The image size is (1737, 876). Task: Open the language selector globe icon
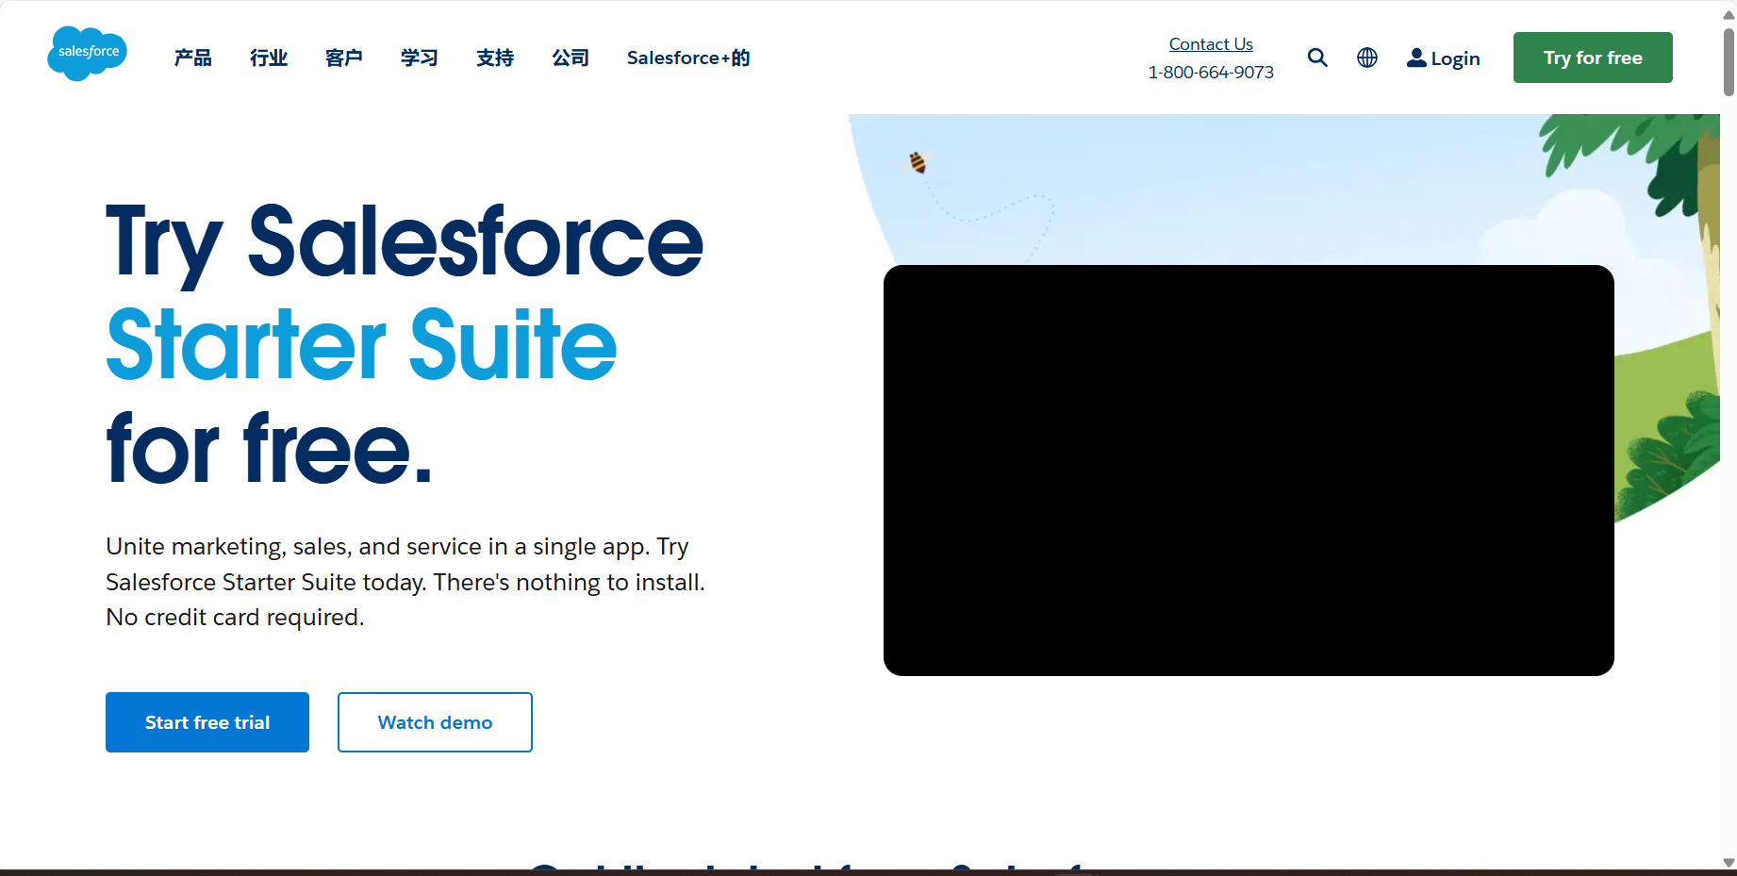pyautogui.click(x=1366, y=58)
